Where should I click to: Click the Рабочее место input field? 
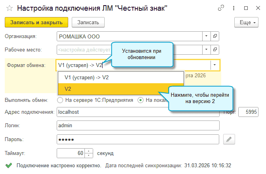[130, 50]
